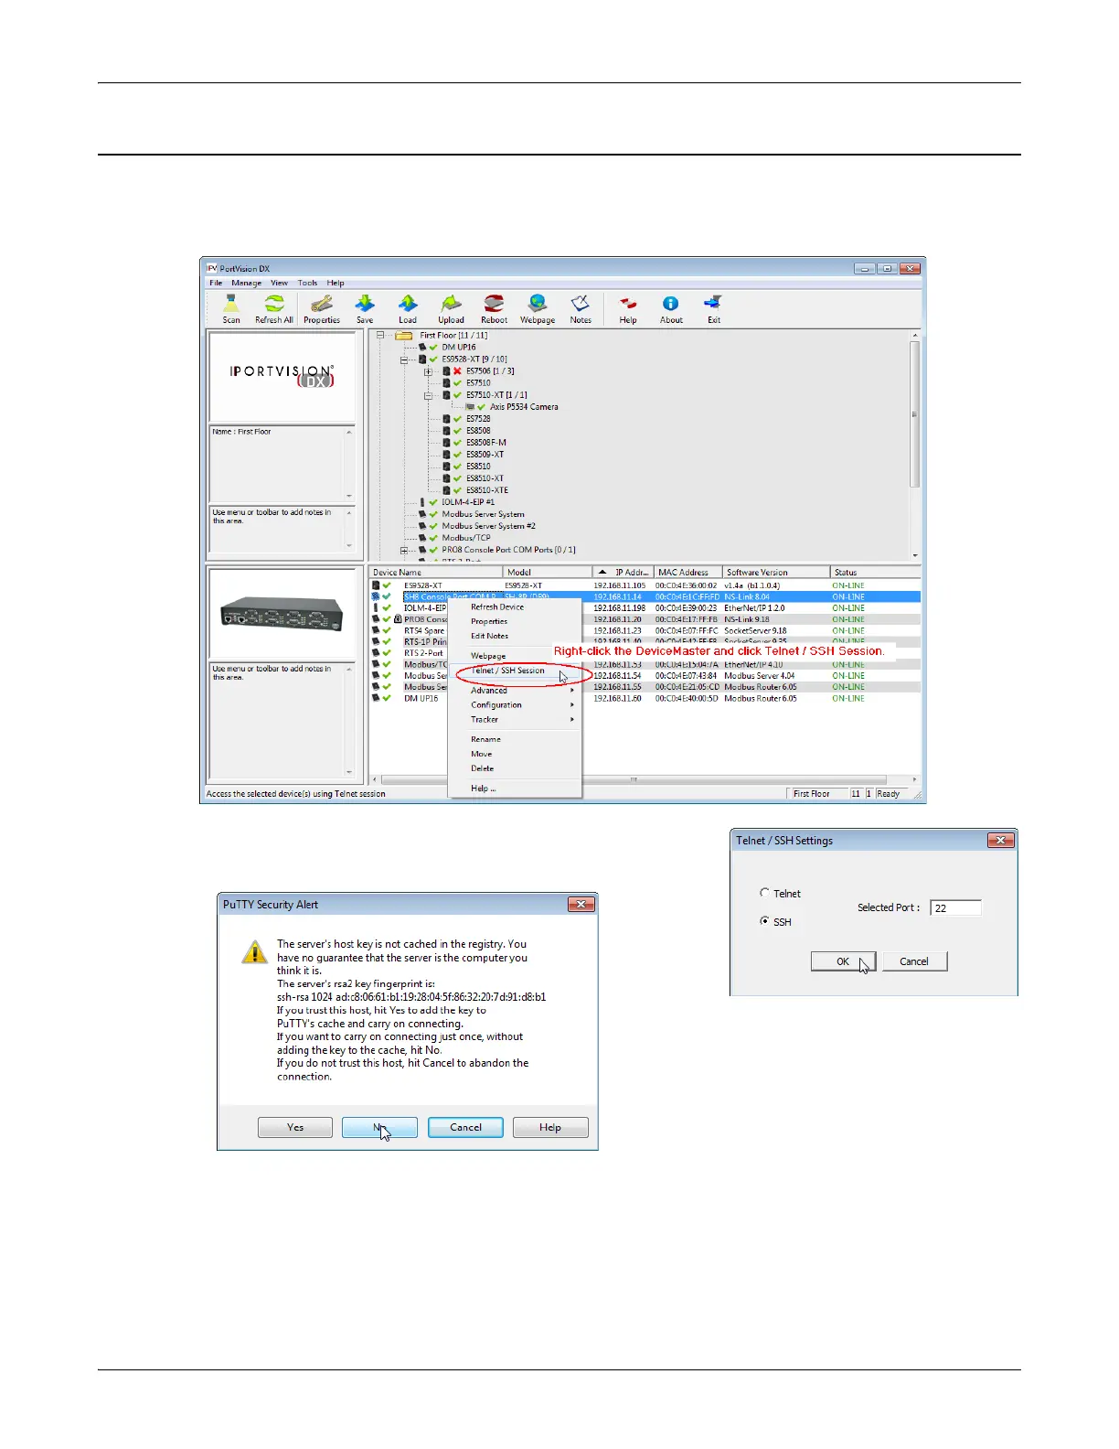
Task: Click the lock icon on the PRO8 list row
Action: [398, 619]
